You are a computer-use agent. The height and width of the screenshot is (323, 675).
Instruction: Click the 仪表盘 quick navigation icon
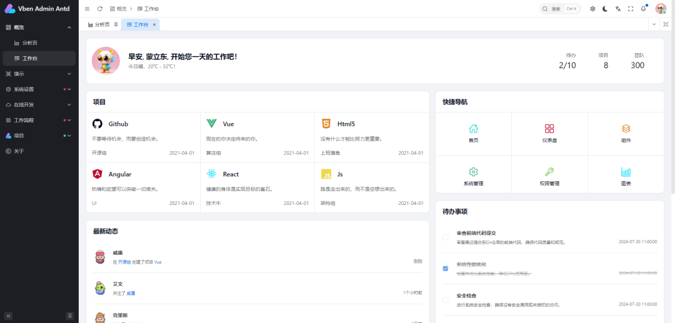tap(549, 129)
